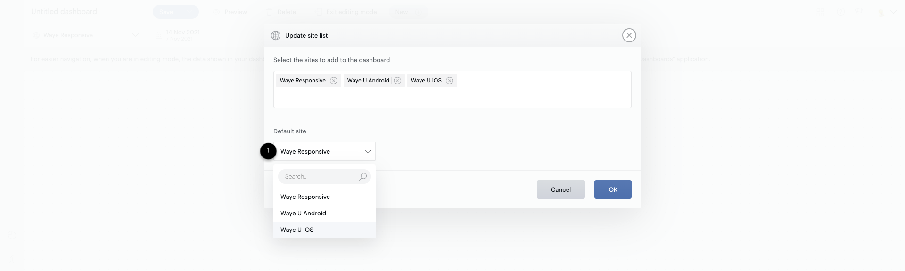
Task: Remove the Waye U iOS site tag
Action: 450,81
